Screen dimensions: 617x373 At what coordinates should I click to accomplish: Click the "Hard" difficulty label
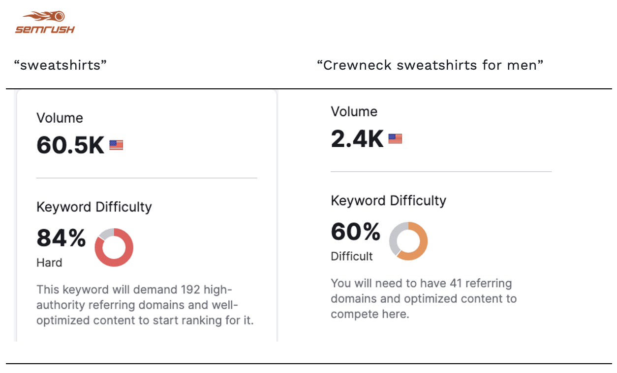point(49,263)
